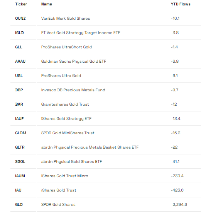Select the SGOL ticker
Image resolution: width=201 pixels, height=214 pixels.
point(20,162)
